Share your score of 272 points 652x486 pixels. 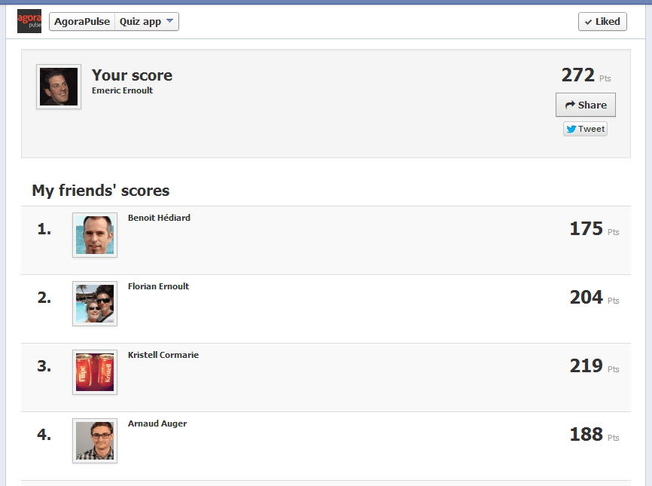(585, 105)
